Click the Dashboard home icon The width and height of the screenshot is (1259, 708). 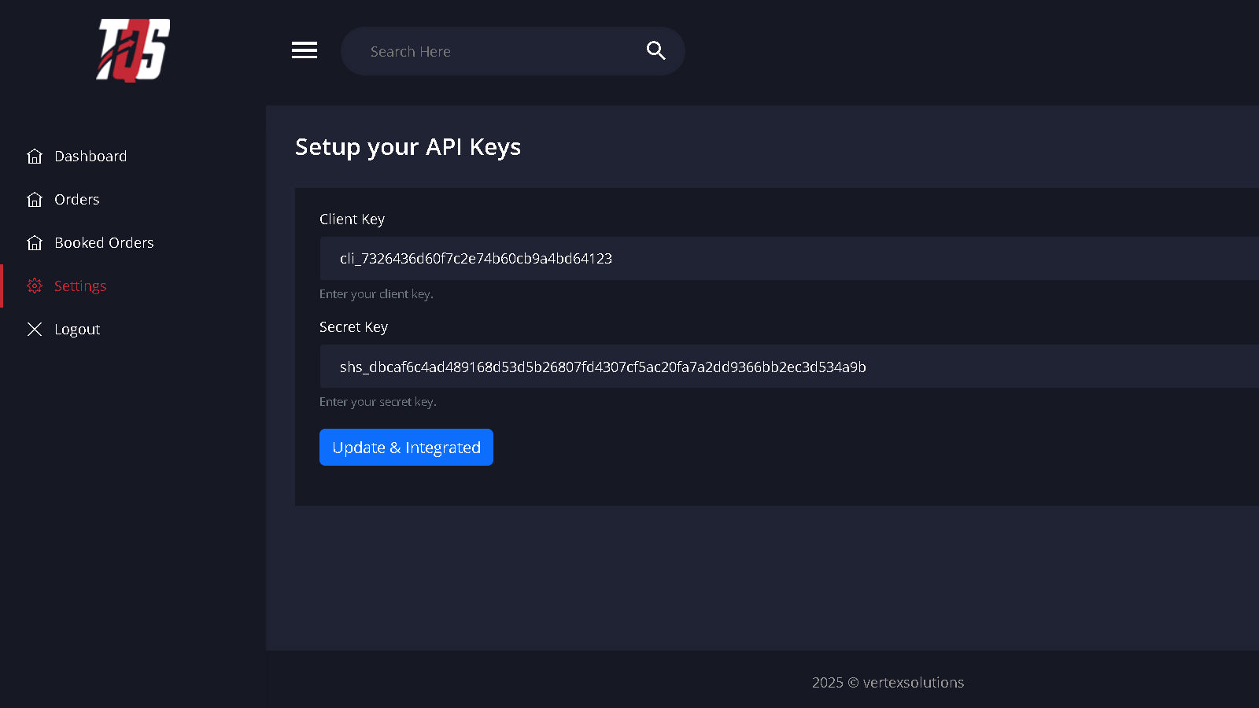pyautogui.click(x=35, y=156)
